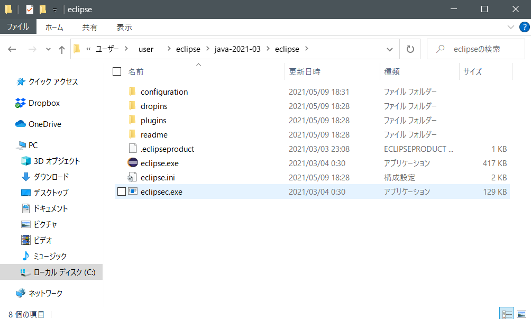Viewport: 531px width, 319px height.
Task: Navigate to user in address bar
Action: click(146, 49)
